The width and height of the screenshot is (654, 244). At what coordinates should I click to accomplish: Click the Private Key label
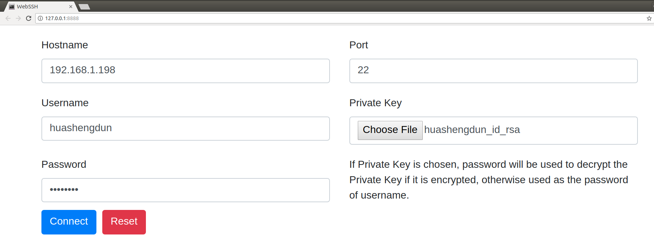pyautogui.click(x=375, y=103)
